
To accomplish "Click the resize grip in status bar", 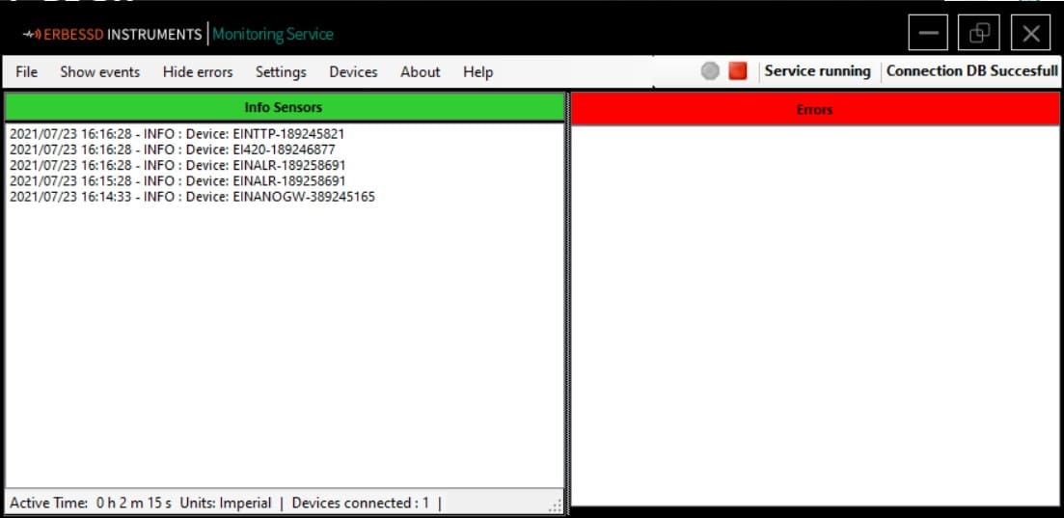I will pos(555,505).
